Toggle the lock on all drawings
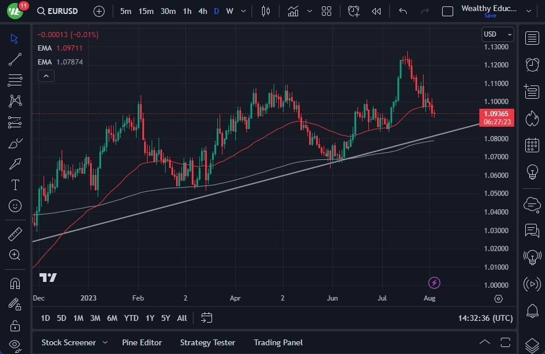This screenshot has width=545, height=354. click(x=15, y=324)
